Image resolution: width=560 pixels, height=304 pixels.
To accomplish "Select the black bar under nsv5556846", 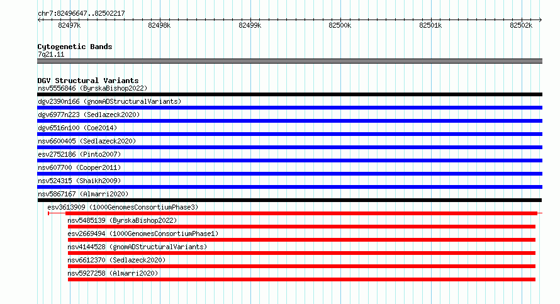I will pyautogui.click(x=289, y=94).
